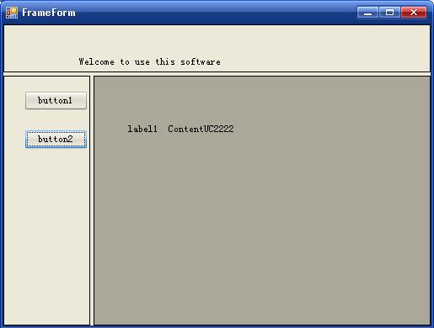Close the FrameForm window
This screenshot has width=434, height=328.
point(414,13)
